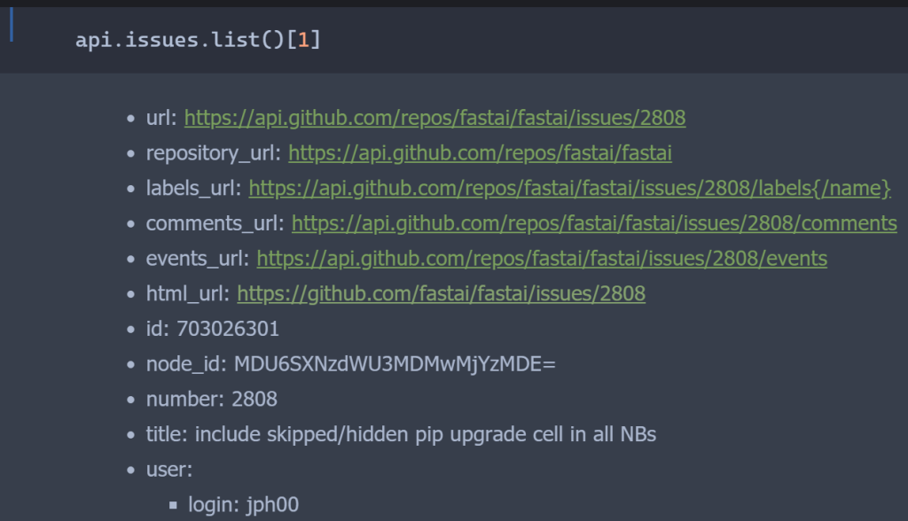Image resolution: width=908 pixels, height=521 pixels.
Task: Click the "labels_url:" key label
Action: pyautogui.click(x=194, y=188)
